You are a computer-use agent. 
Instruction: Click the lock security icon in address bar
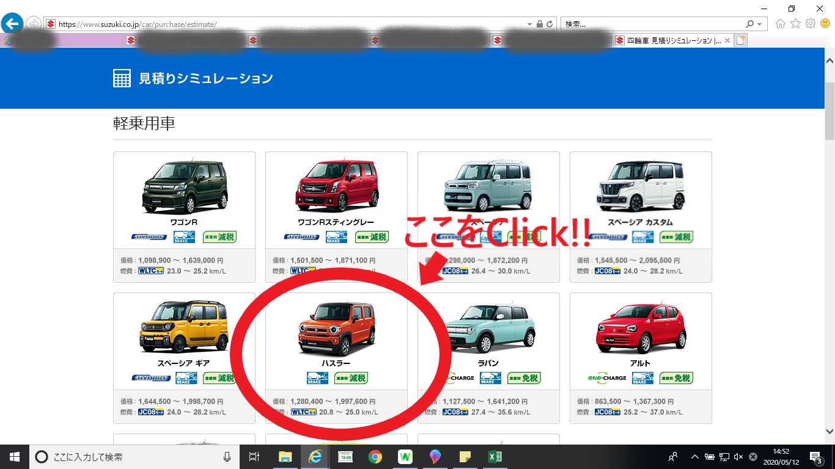coord(540,24)
